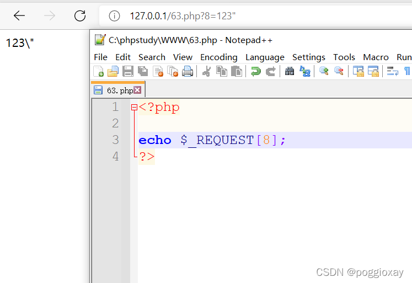Click the browser forward arrow
412x283 pixels.
[50, 16]
